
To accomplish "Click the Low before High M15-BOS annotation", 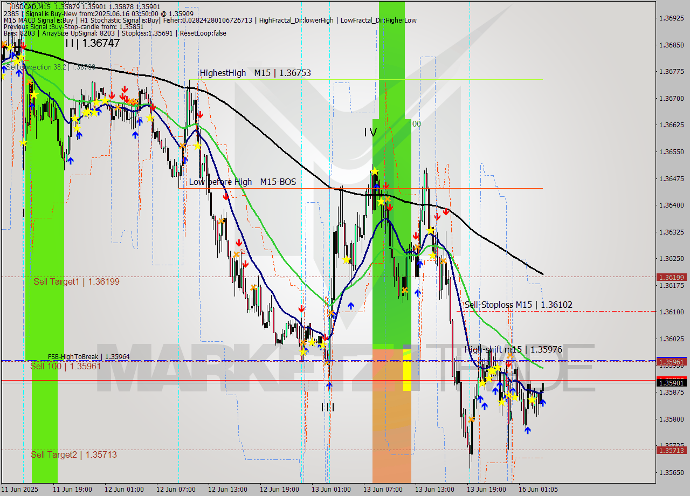I will pyautogui.click(x=241, y=182).
